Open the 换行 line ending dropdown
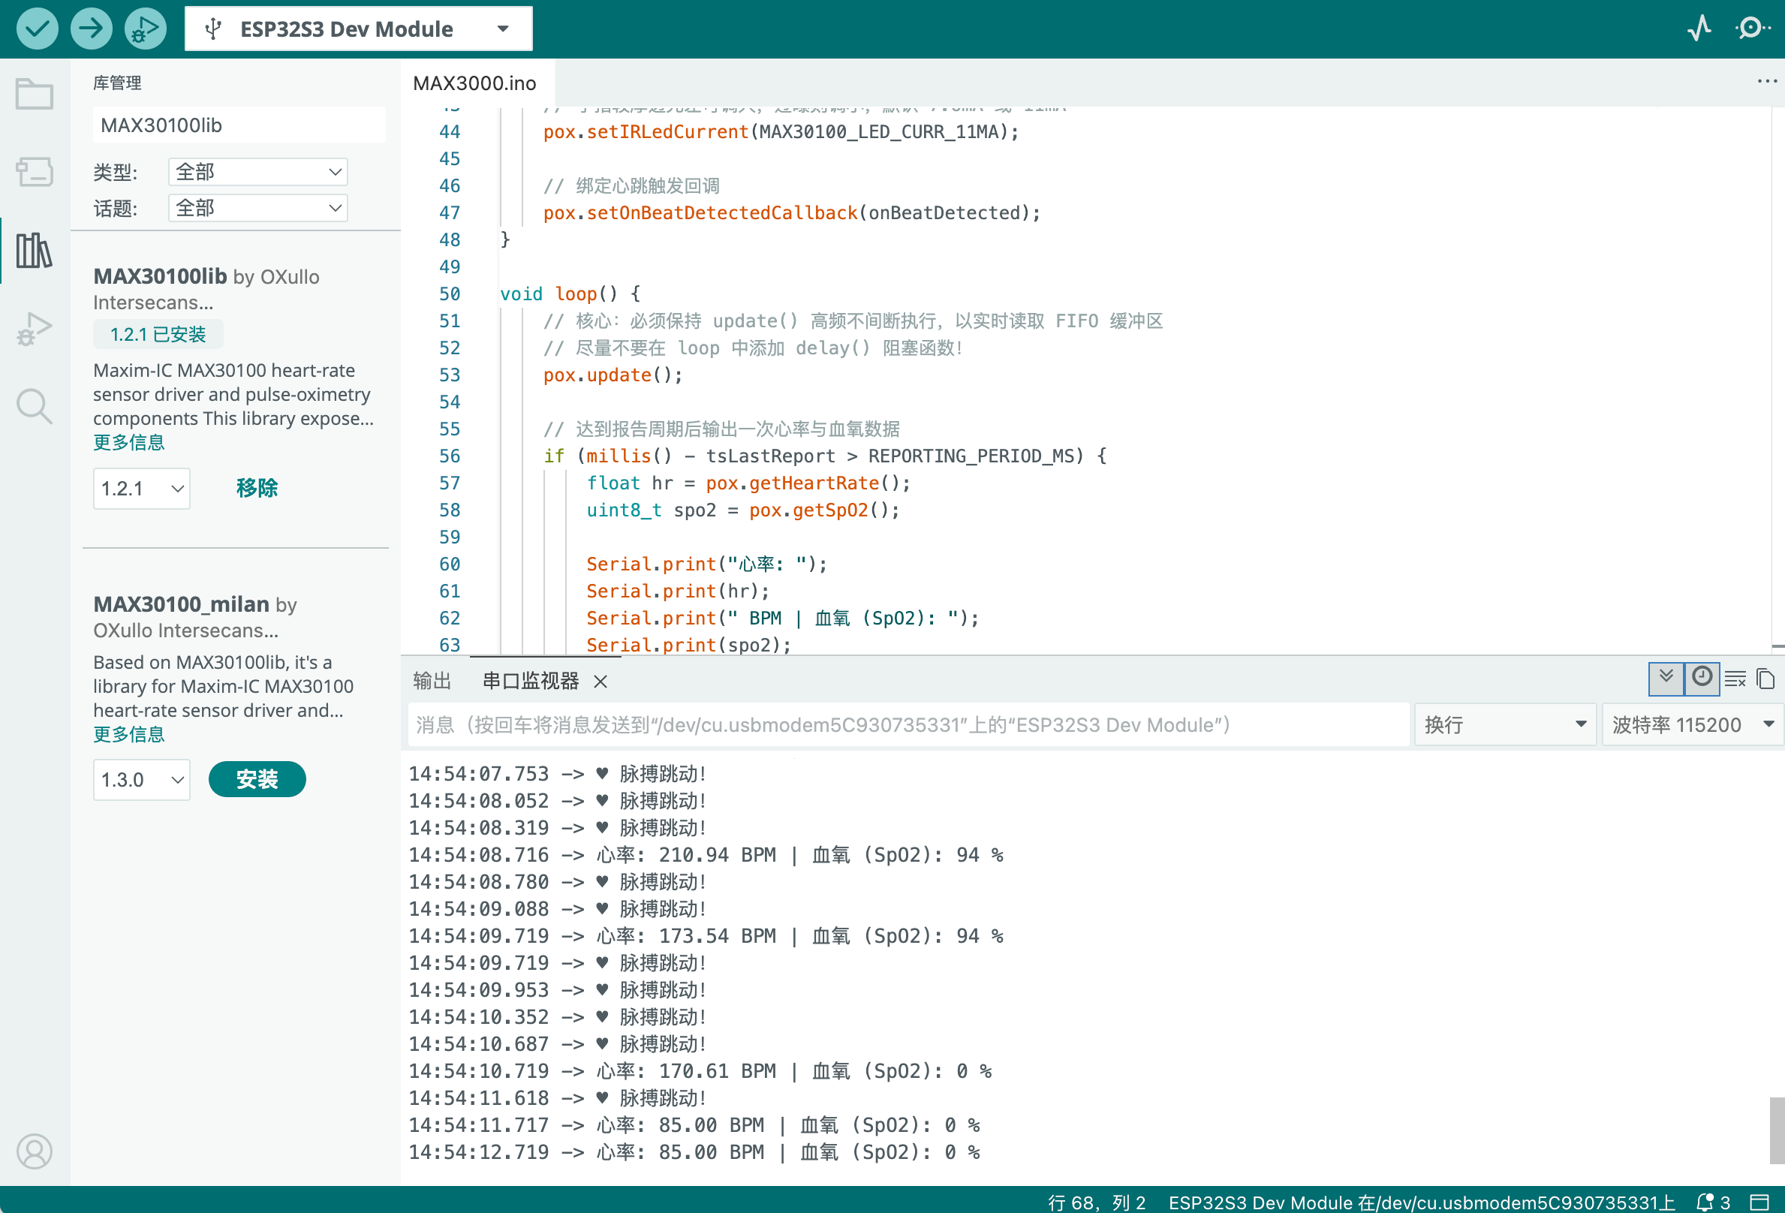Image resolution: width=1785 pixels, height=1213 pixels. [x=1505, y=724]
